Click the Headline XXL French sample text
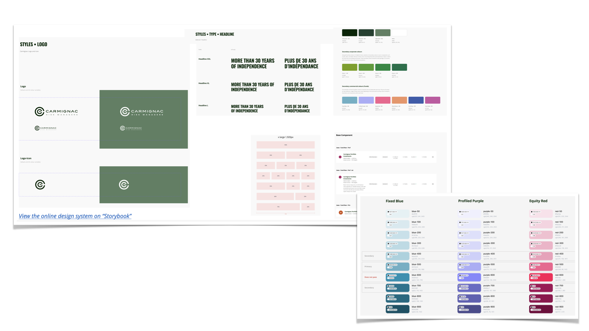 point(301,63)
